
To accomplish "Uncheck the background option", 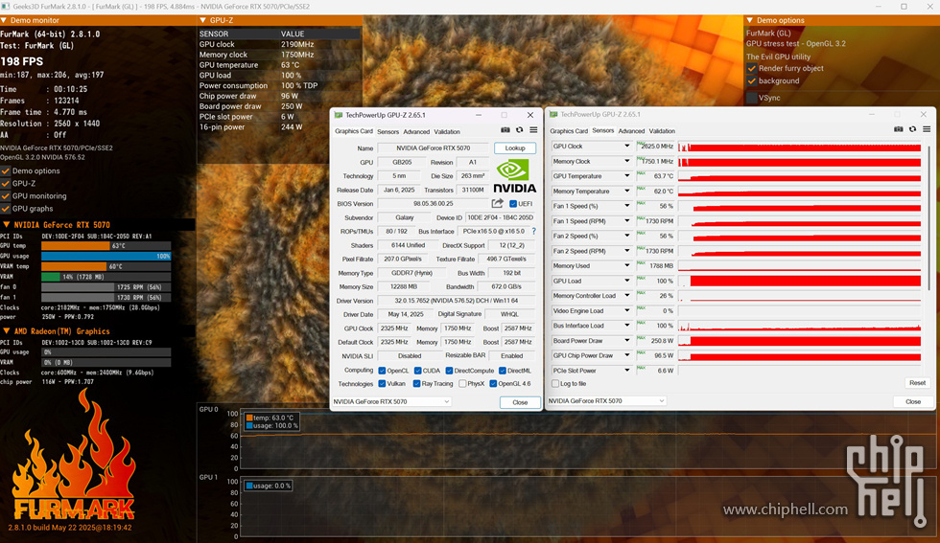I will point(752,80).
